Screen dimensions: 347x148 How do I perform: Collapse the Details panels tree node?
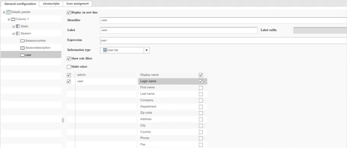4,12
